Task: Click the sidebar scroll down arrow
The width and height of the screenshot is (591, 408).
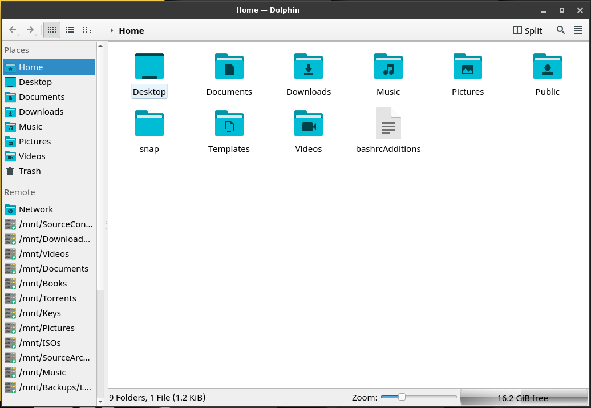Action: 101,402
